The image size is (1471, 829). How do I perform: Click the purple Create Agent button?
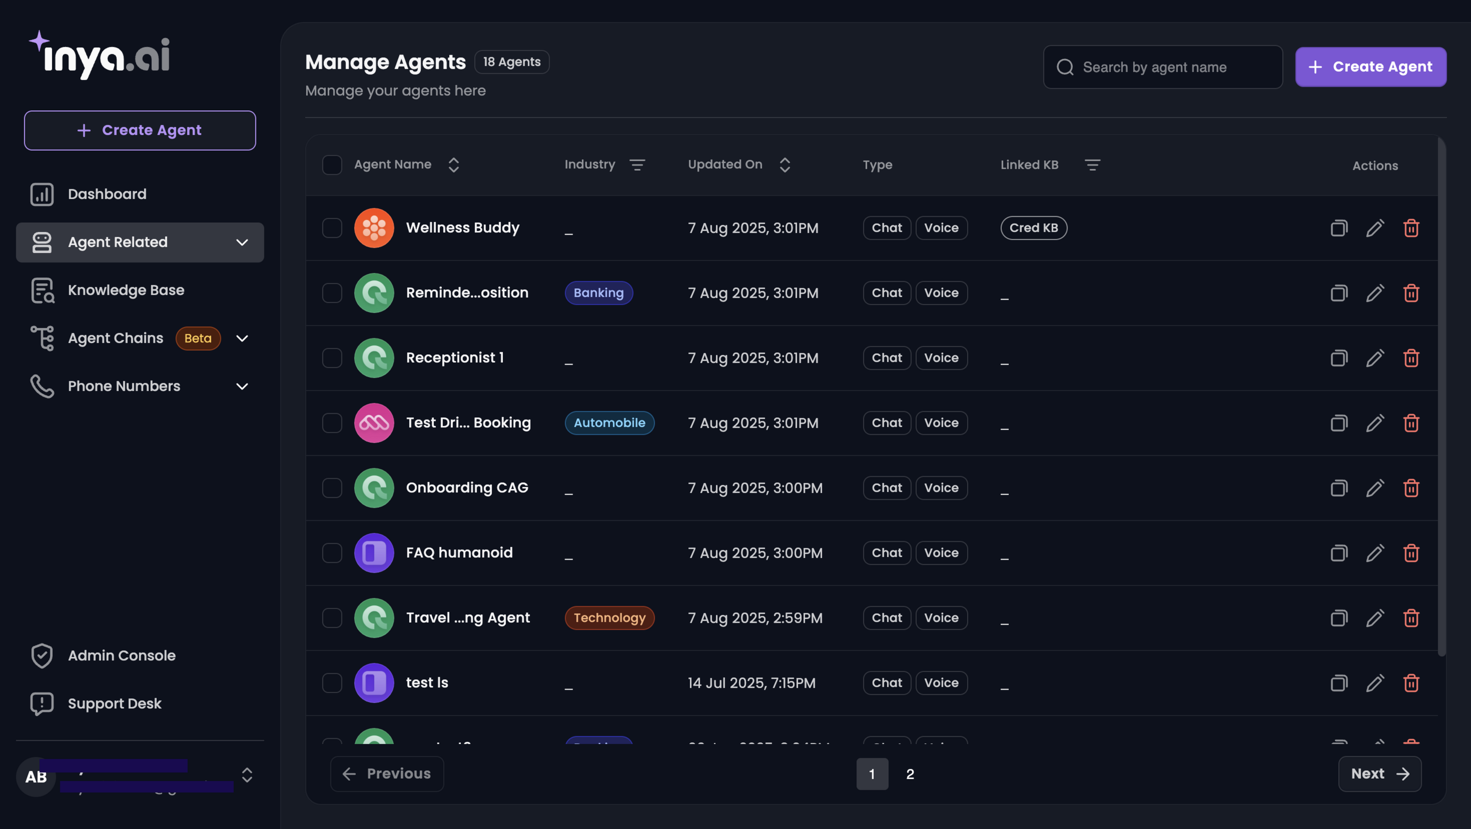point(1370,67)
